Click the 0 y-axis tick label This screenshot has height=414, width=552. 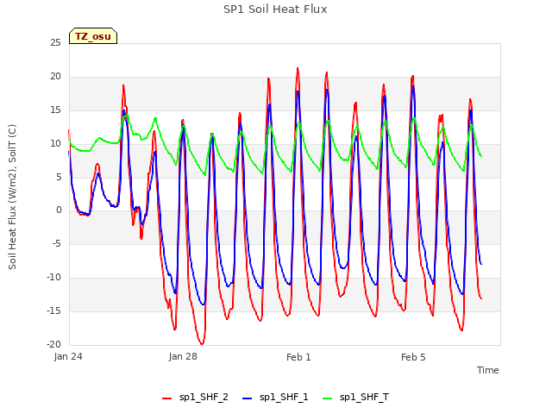(59, 210)
